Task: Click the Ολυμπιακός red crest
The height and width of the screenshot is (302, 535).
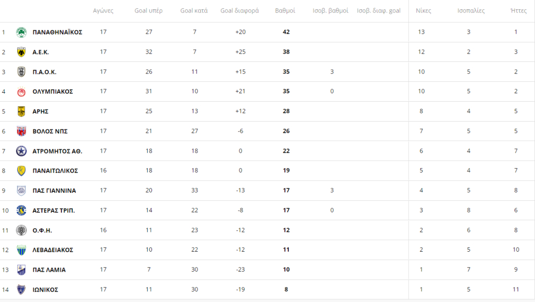Action: [21, 92]
